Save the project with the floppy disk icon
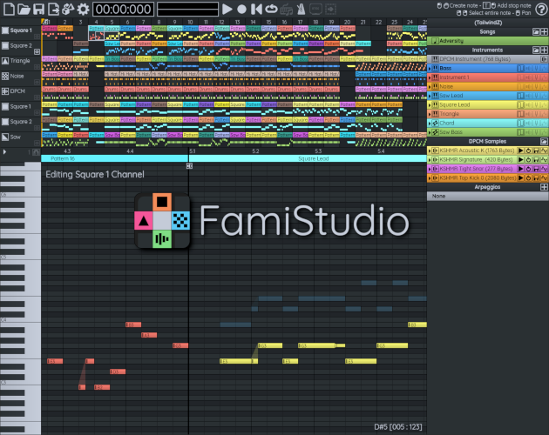This screenshot has height=435, width=549. [x=38, y=9]
